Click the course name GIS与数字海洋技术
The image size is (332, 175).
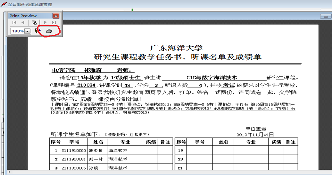[x=215, y=77]
